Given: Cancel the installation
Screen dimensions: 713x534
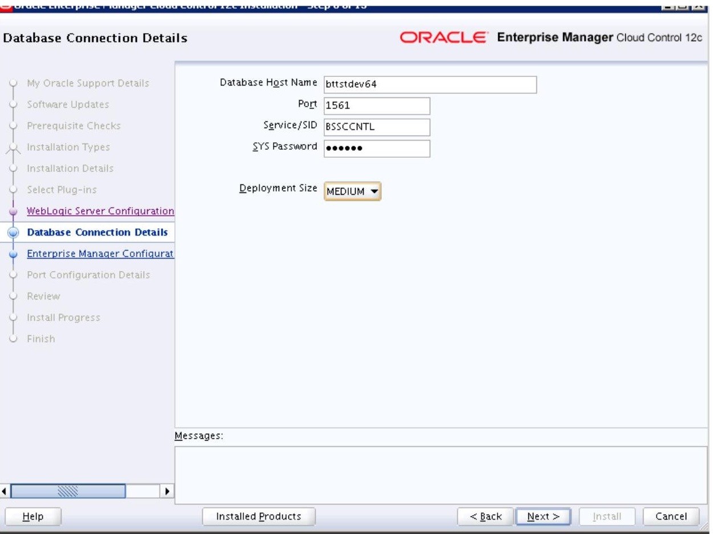Looking at the screenshot, I should 671,516.
